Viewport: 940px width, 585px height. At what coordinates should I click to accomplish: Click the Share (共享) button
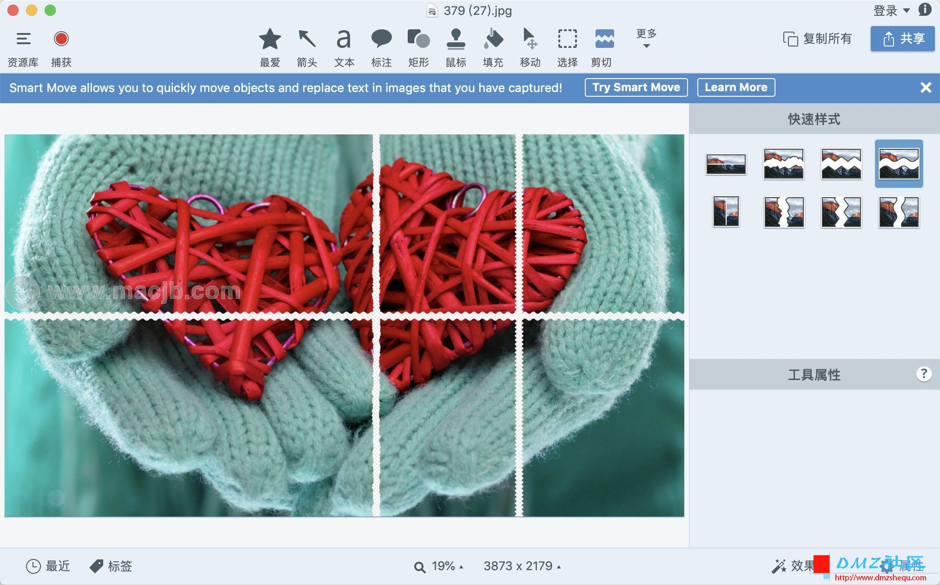pyautogui.click(x=902, y=39)
